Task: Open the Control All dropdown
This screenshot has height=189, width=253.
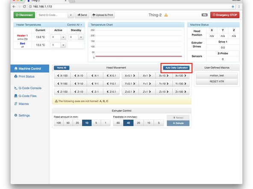Action: coord(74,25)
